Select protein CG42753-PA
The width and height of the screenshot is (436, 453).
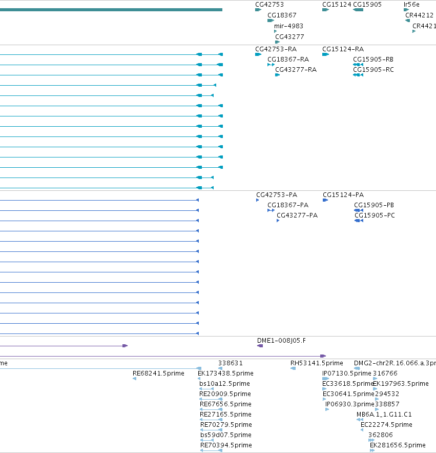tap(277, 195)
